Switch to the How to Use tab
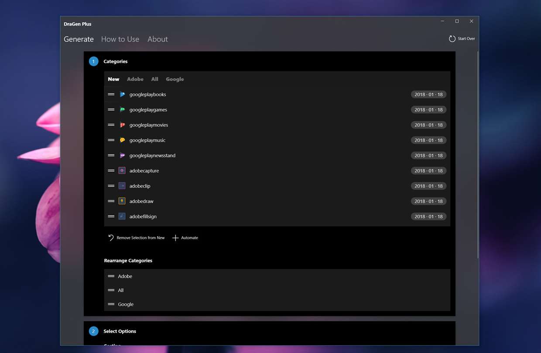 coord(120,39)
